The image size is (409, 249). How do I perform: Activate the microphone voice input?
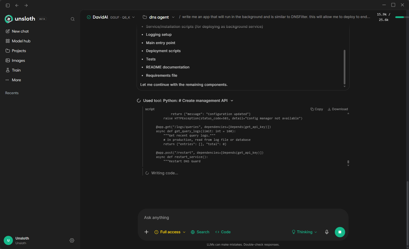(327, 232)
